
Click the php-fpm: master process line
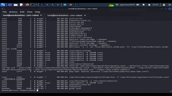[75, 71]
